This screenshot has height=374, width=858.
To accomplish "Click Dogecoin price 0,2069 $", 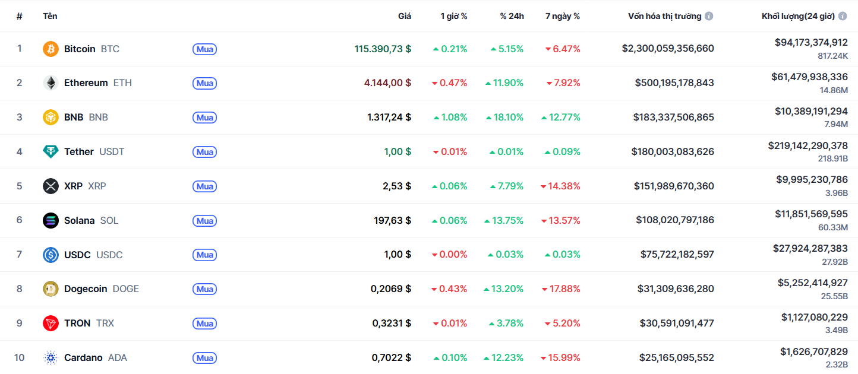I will (x=391, y=289).
